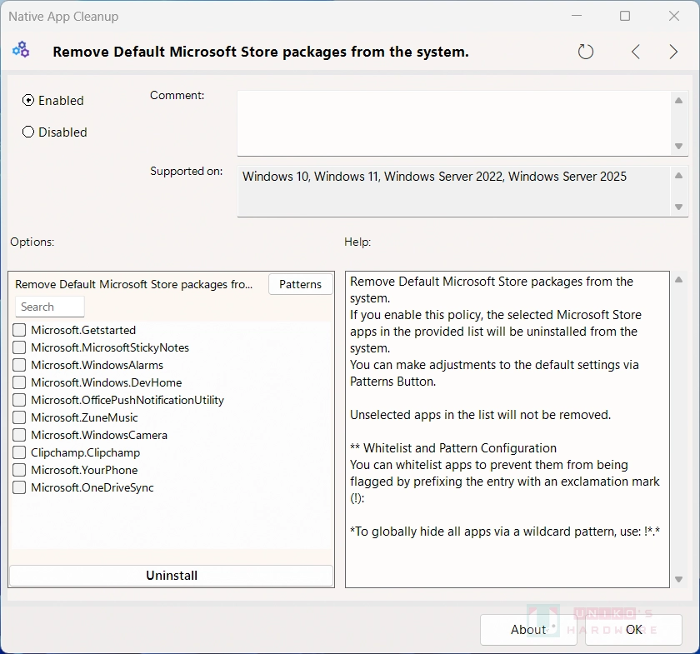Close the Native App Cleanup window

click(x=674, y=16)
